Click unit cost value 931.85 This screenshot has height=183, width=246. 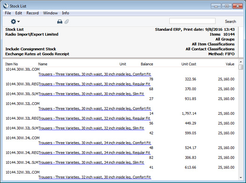(x=190, y=99)
